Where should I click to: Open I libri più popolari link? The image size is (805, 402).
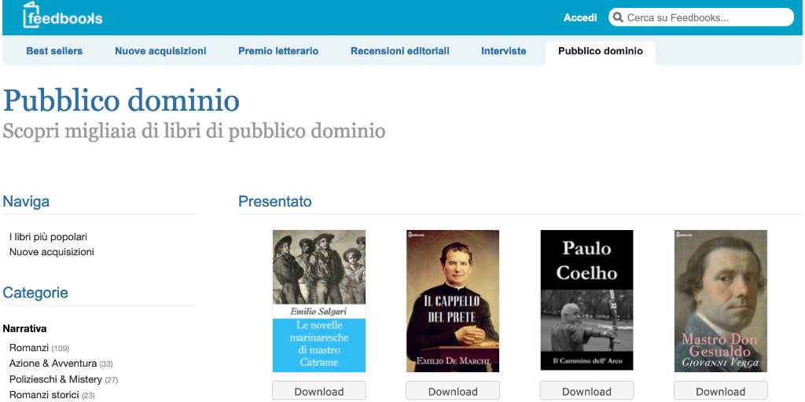[48, 237]
